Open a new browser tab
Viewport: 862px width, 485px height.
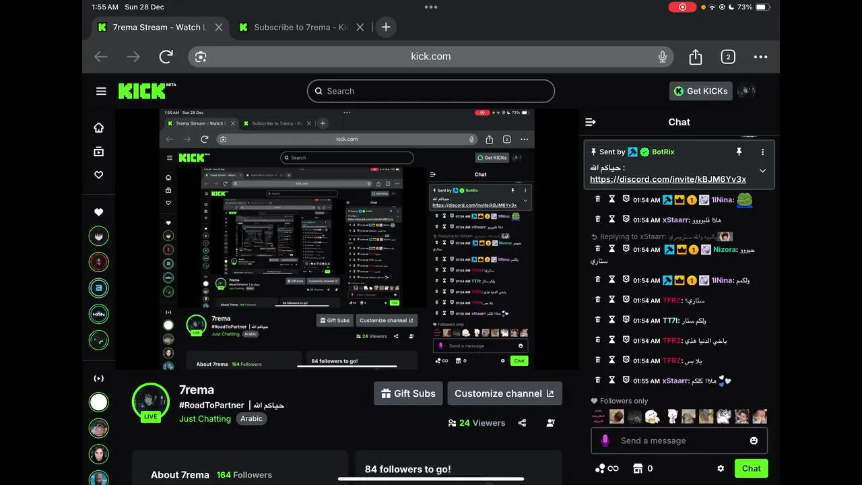click(x=386, y=27)
